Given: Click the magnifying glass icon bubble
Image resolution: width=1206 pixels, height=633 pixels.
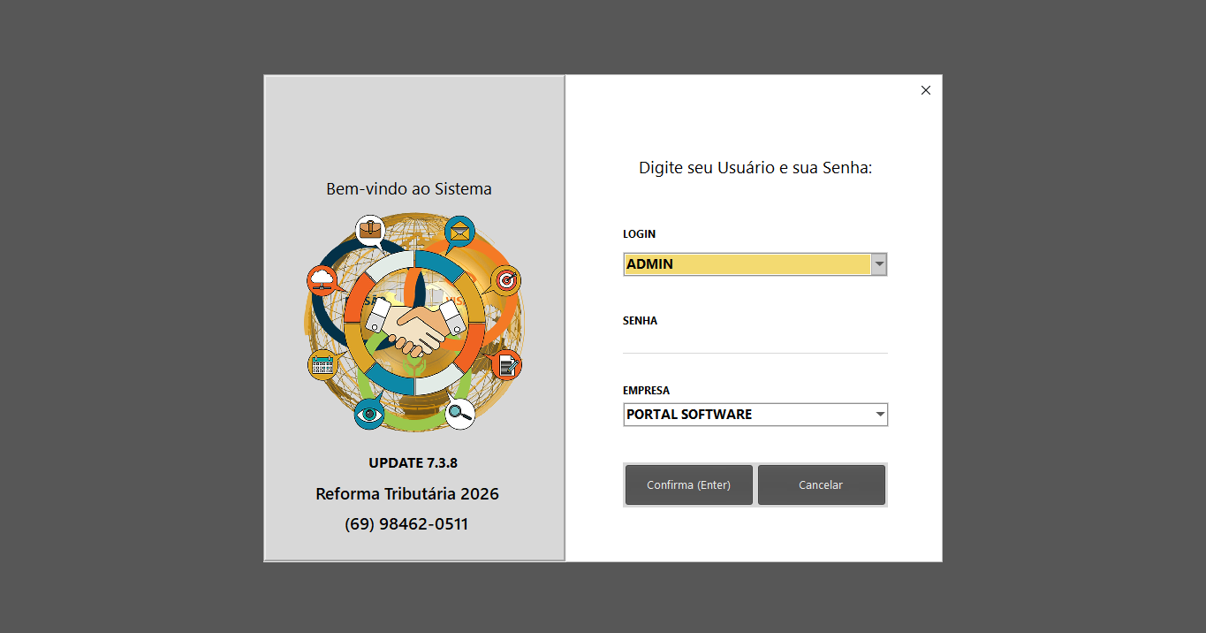Looking at the screenshot, I should pos(459,413).
